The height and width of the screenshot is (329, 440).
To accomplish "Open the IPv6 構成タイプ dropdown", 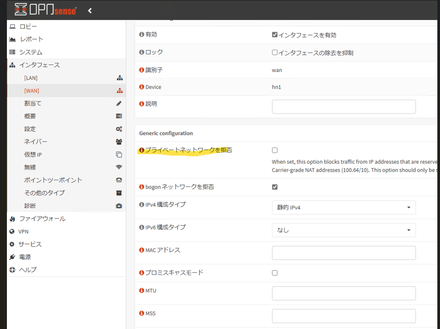I will (x=344, y=230).
